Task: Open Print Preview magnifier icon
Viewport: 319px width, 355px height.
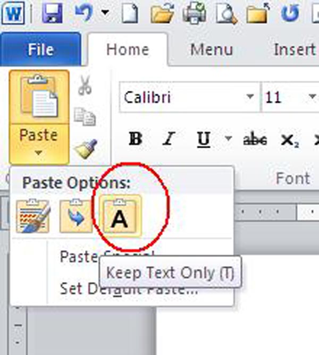Action: [226, 14]
